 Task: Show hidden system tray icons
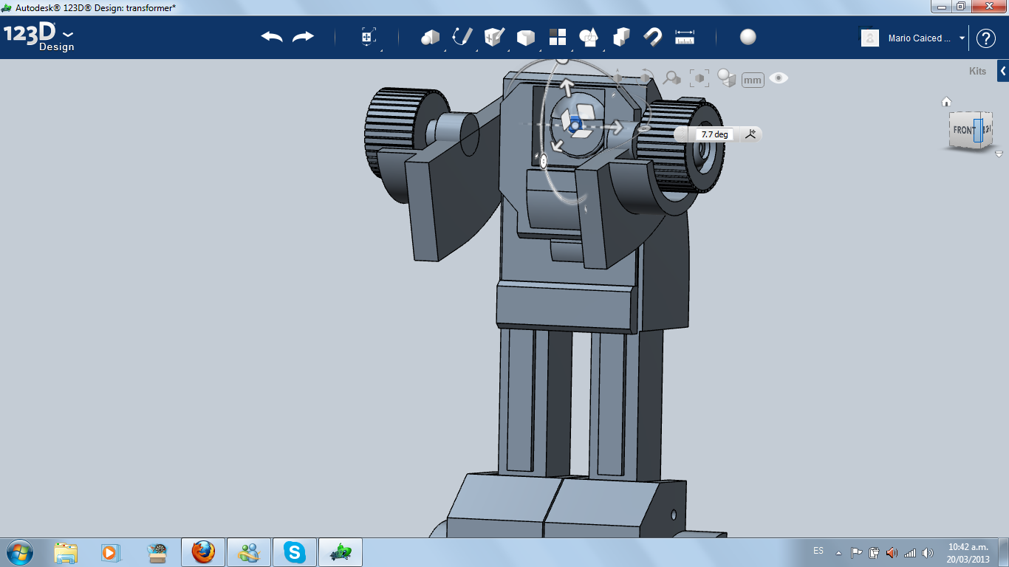[x=838, y=552]
